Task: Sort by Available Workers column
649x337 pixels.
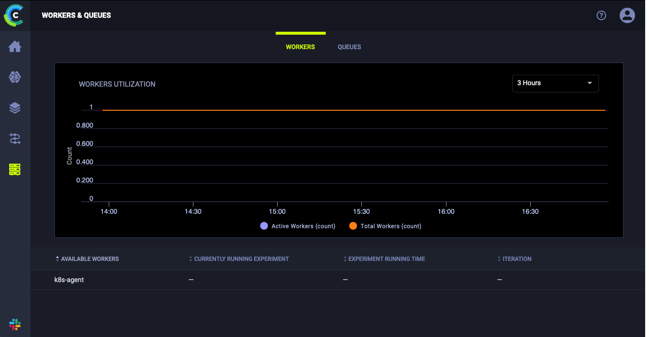Action: tap(89, 259)
